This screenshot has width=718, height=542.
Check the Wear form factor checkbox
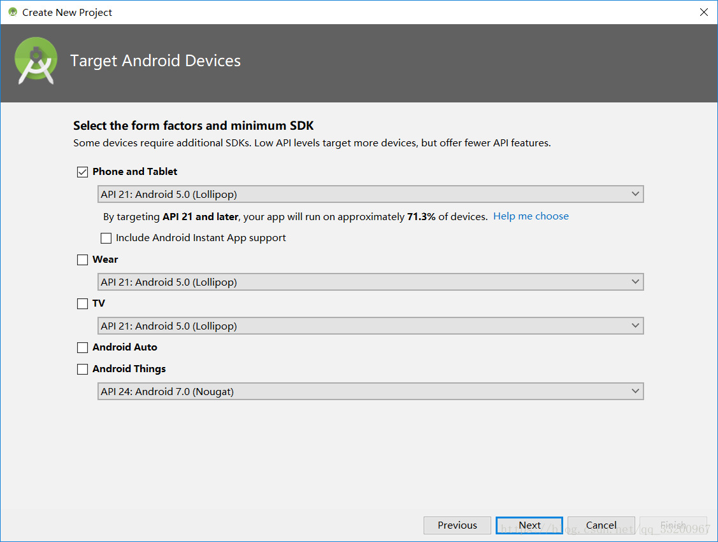point(82,260)
